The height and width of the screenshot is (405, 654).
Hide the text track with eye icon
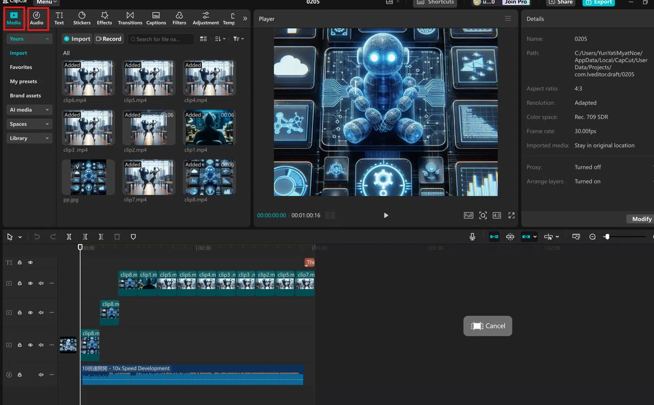point(31,262)
